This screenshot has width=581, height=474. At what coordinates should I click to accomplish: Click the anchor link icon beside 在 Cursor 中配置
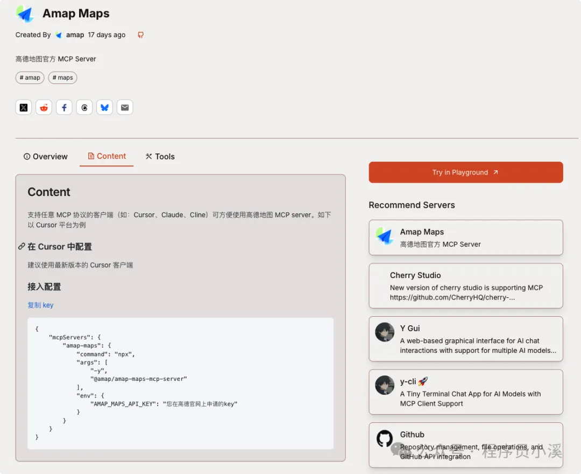pyautogui.click(x=22, y=246)
